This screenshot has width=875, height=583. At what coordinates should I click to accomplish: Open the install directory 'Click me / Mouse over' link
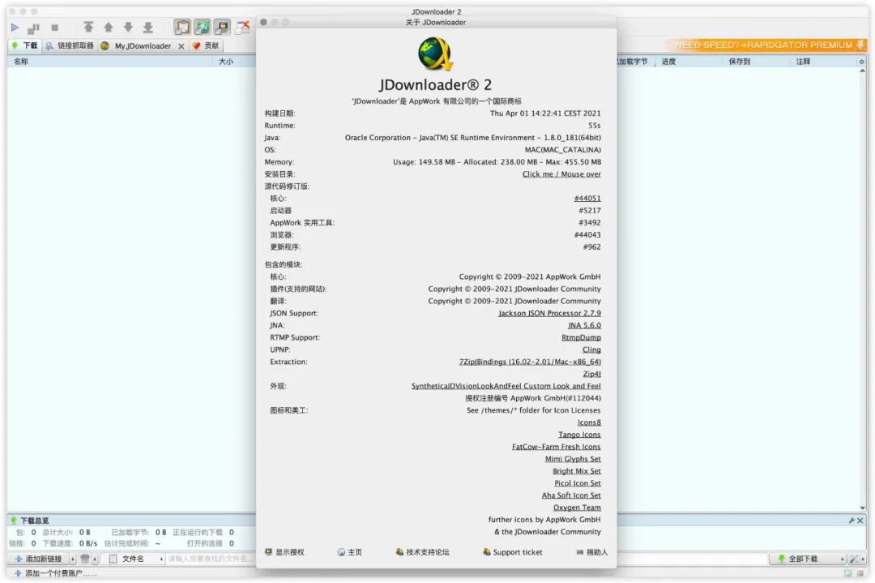[x=561, y=174]
